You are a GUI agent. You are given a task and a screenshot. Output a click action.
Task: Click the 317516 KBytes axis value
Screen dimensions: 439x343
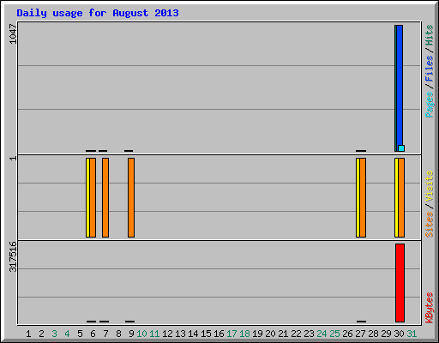(x=13, y=256)
